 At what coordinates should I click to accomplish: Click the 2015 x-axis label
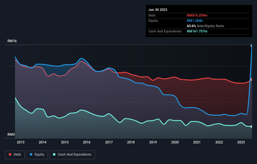[65, 142]
